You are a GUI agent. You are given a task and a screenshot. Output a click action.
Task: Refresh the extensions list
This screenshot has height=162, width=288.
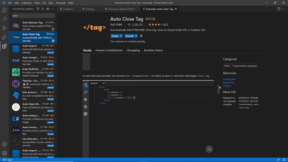pos(43,9)
